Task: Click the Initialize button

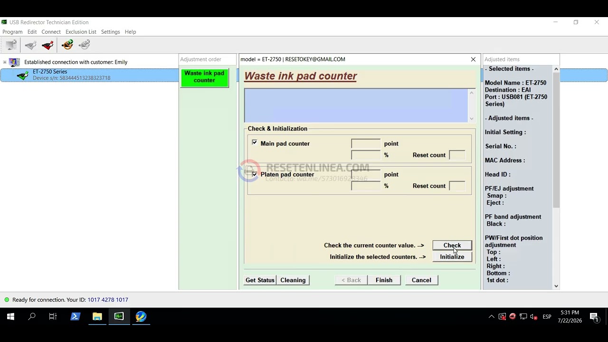Action: pos(452,257)
